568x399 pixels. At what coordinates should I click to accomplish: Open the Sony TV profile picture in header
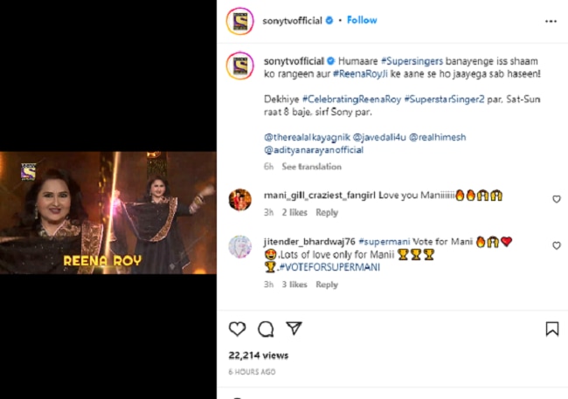[x=239, y=20]
